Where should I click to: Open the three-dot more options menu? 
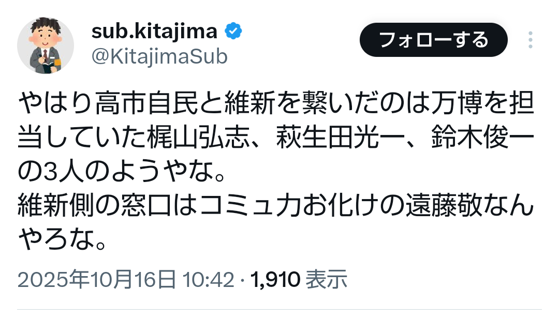point(530,40)
